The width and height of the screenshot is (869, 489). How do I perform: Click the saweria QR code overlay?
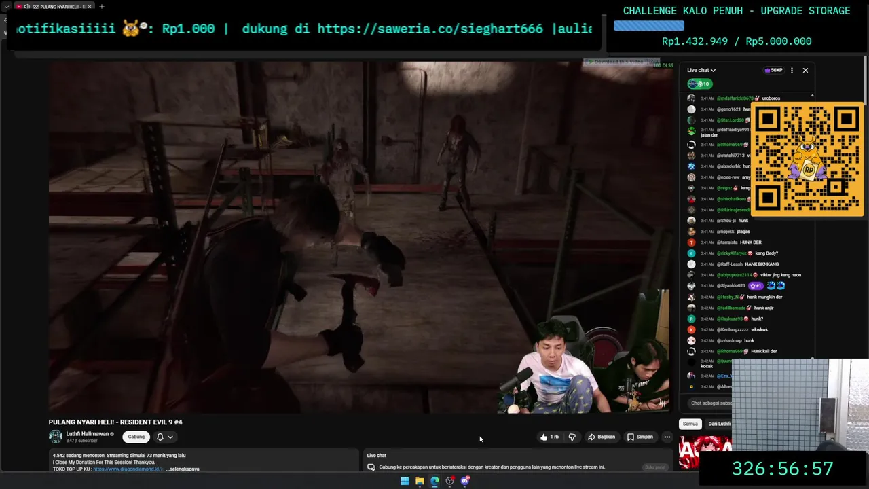(x=807, y=160)
